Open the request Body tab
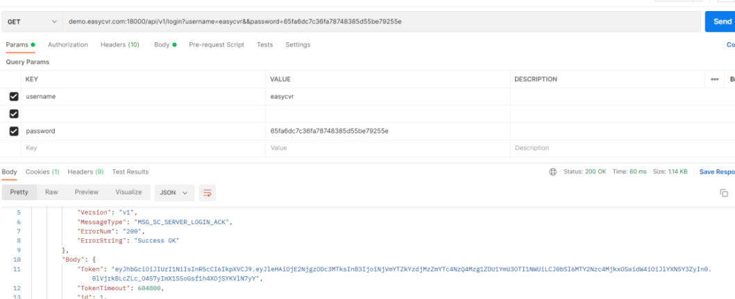Image resolution: width=735 pixels, height=299 pixels. [165, 45]
